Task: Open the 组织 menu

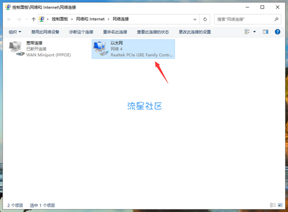Action: (x=15, y=32)
